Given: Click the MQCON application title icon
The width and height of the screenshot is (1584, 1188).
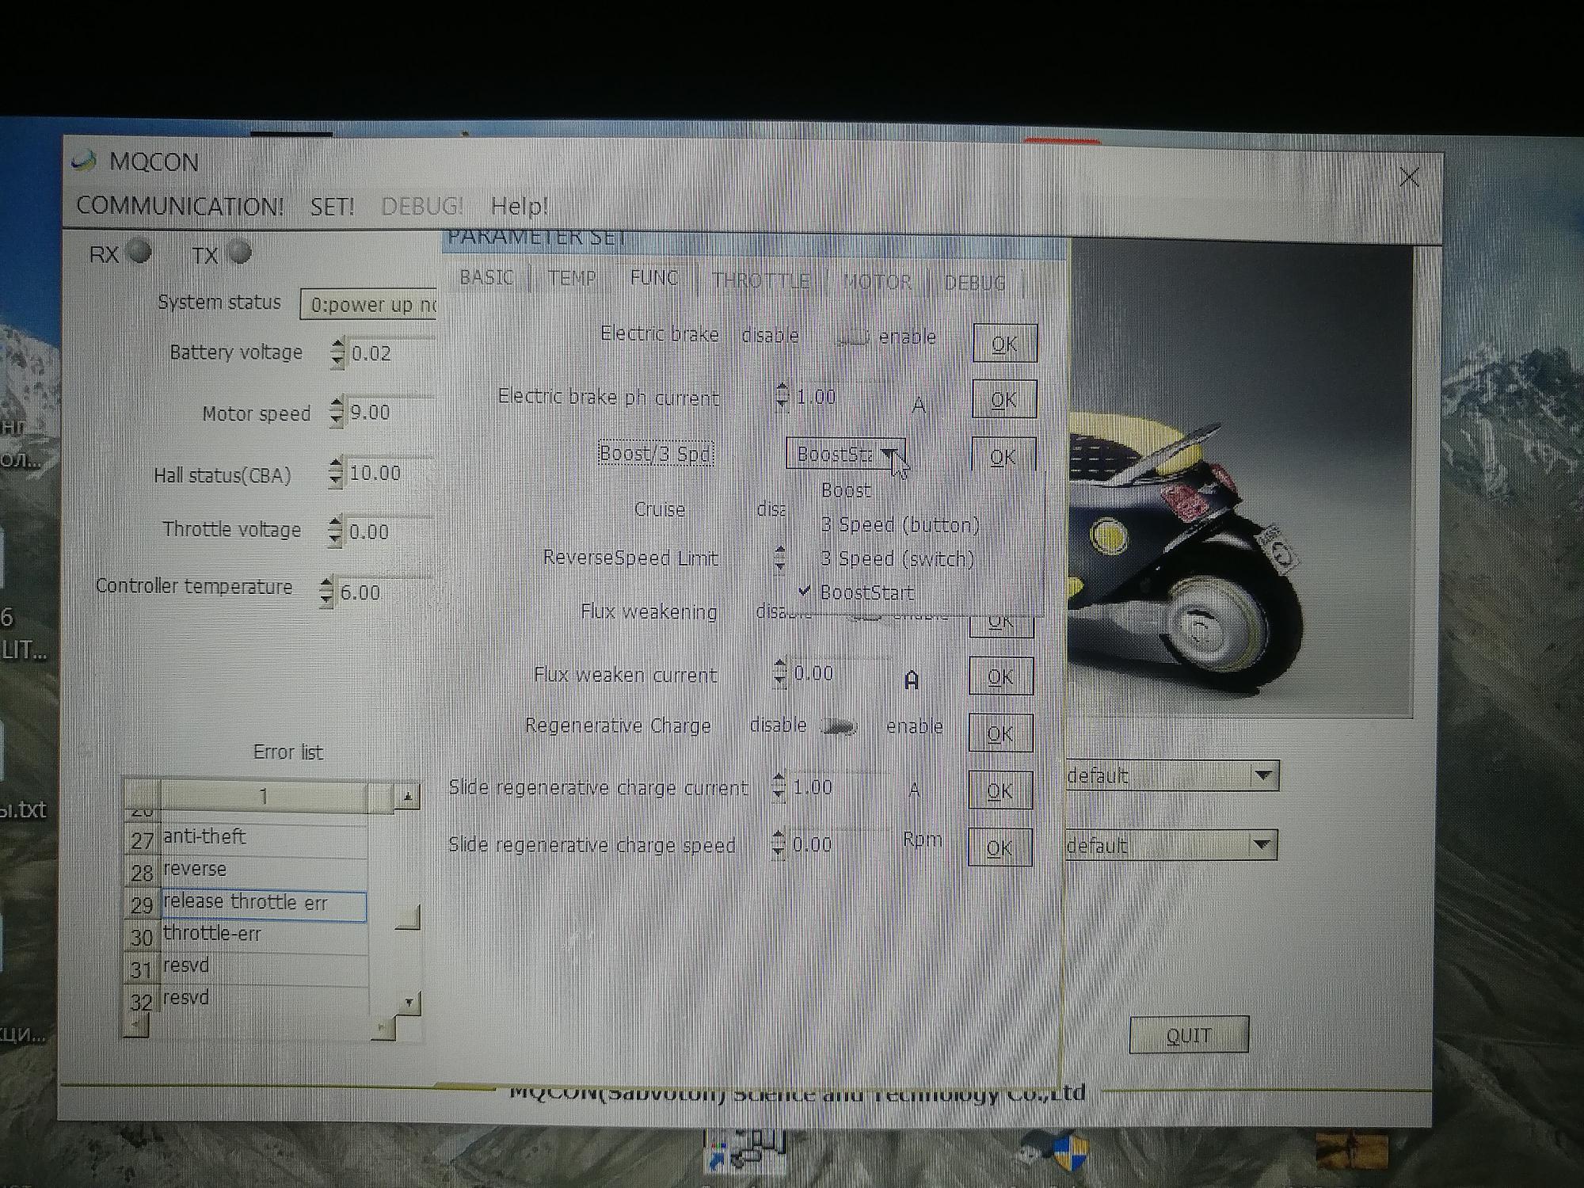Looking at the screenshot, I should [x=84, y=161].
